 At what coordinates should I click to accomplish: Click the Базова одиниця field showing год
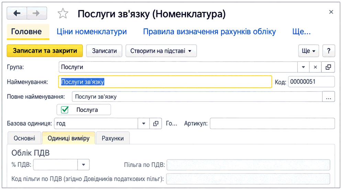[x=96, y=123]
